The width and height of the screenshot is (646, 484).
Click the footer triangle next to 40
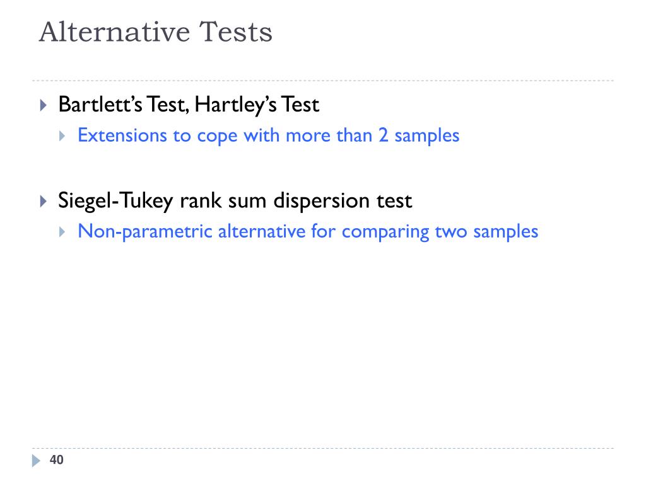[x=36, y=461]
